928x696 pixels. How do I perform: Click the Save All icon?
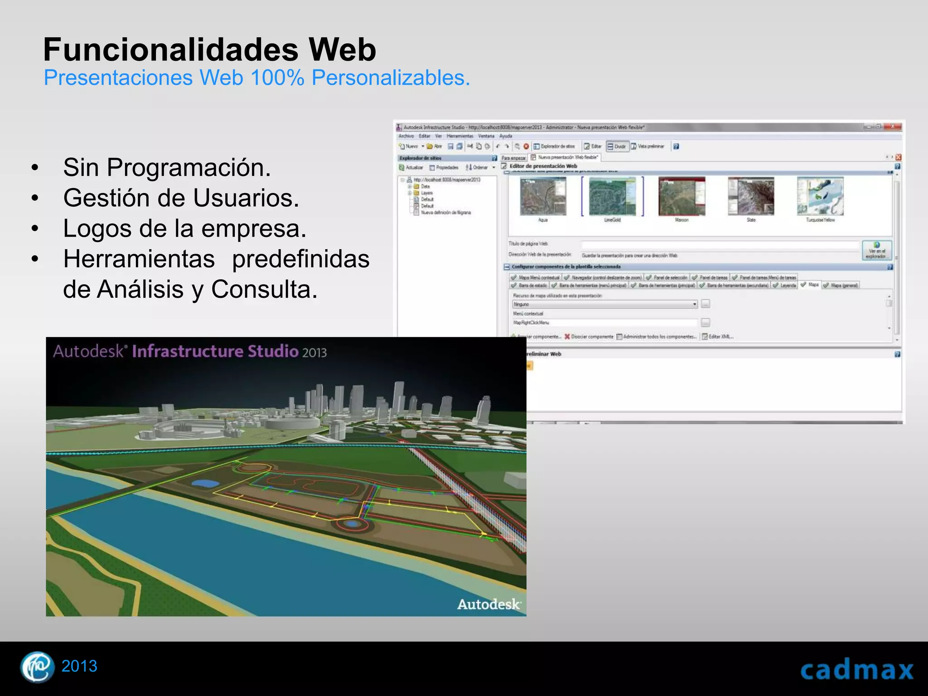(459, 146)
